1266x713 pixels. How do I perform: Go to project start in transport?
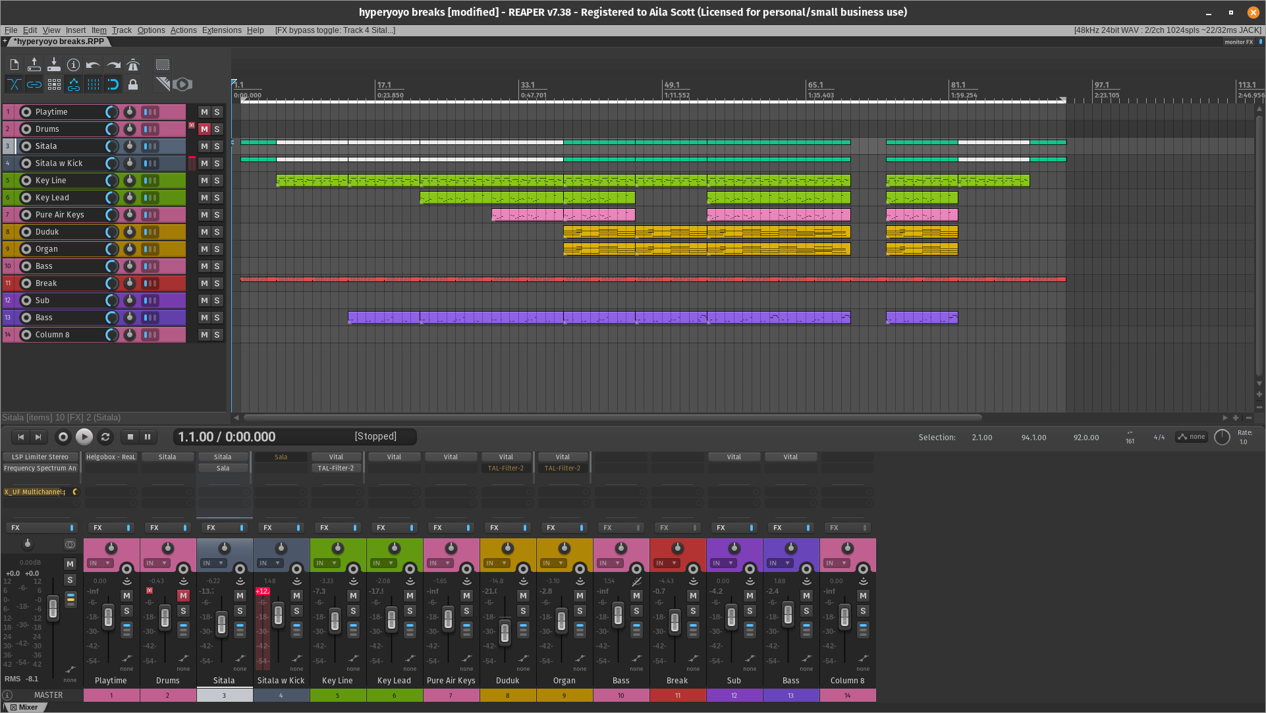coord(21,437)
